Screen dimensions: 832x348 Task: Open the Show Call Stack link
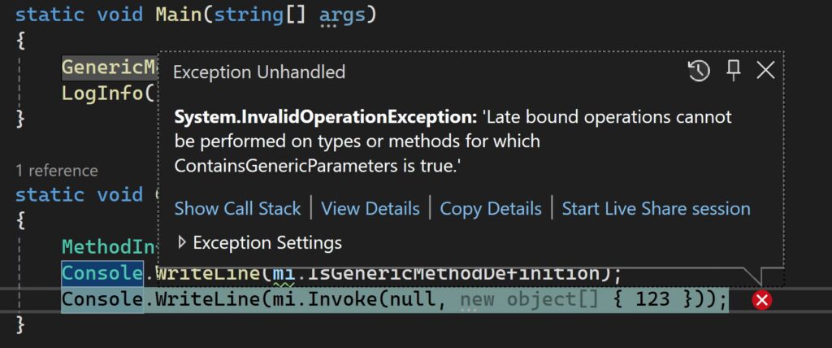click(x=237, y=209)
